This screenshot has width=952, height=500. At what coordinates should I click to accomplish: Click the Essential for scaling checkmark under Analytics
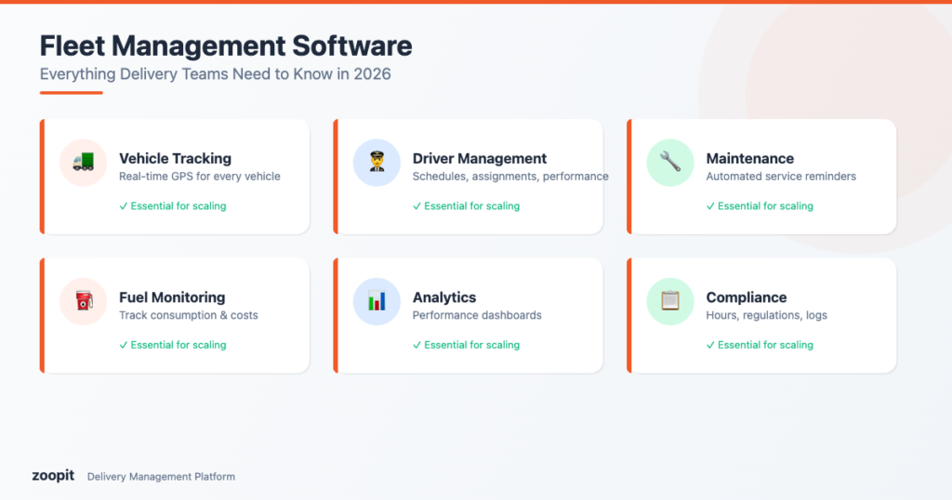[417, 345]
